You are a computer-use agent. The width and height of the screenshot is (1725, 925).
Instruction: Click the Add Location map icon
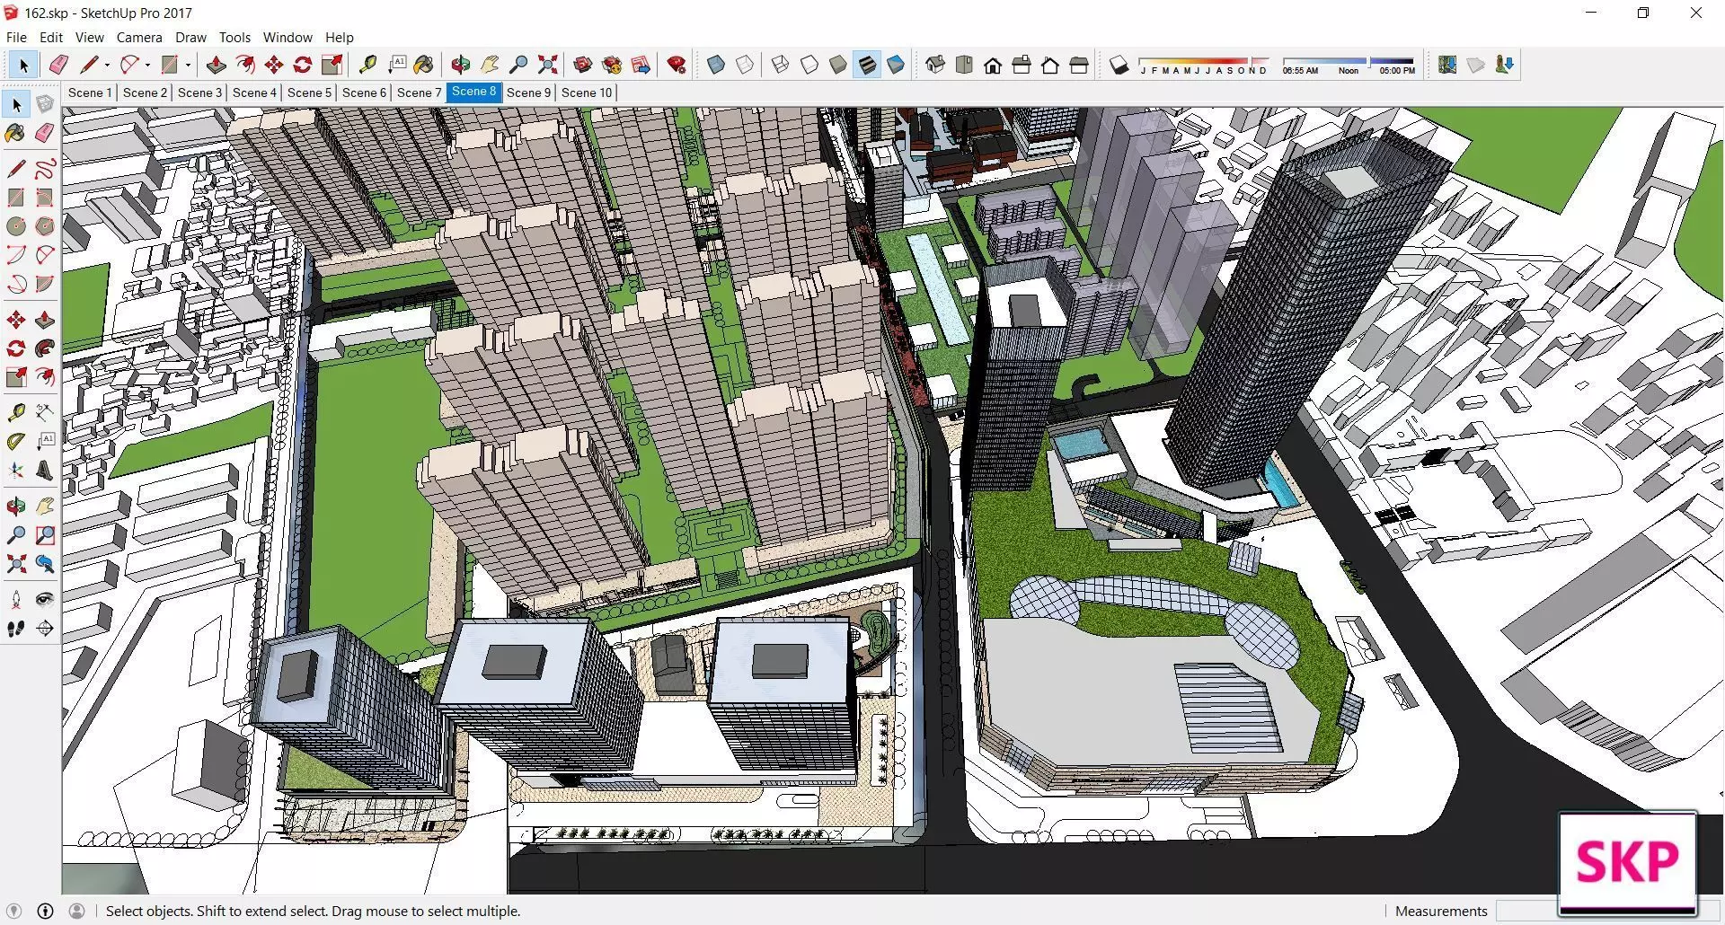click(1447, 65)
